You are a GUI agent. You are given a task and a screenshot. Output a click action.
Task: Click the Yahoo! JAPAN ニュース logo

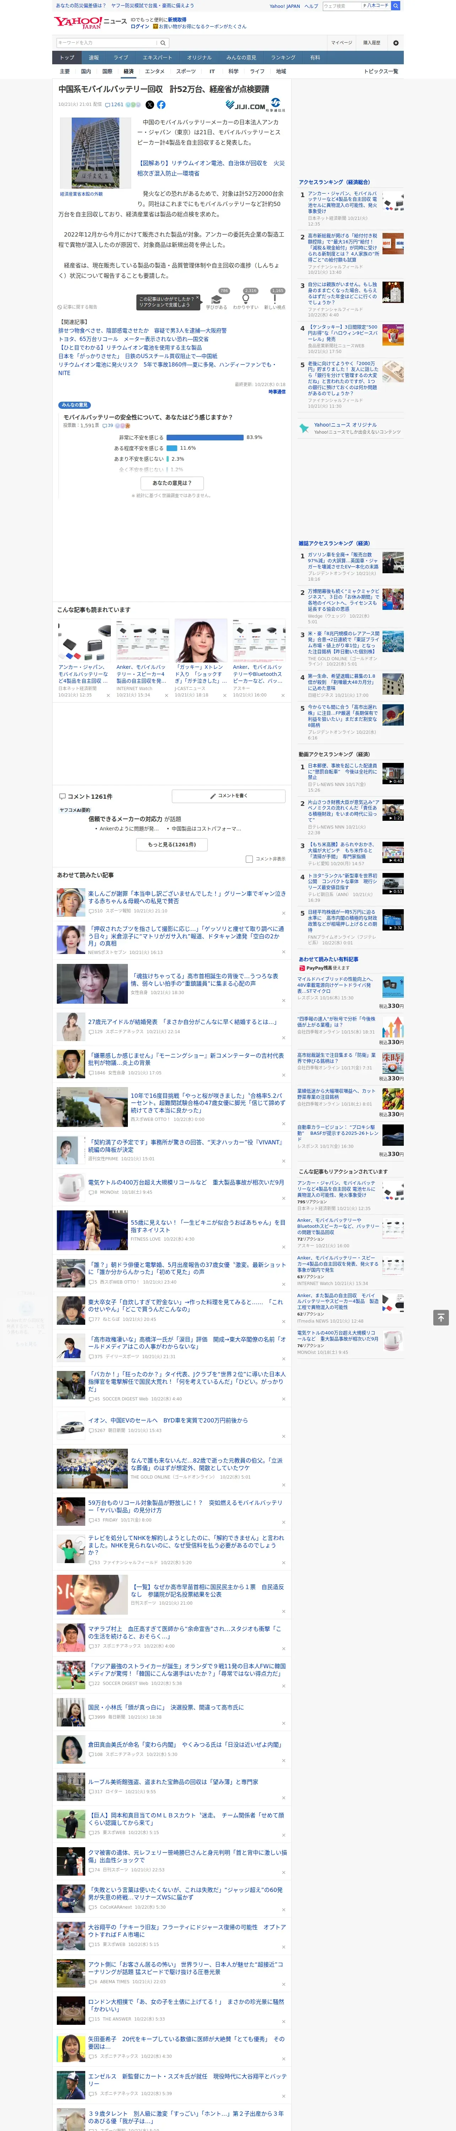coord(90,22)
